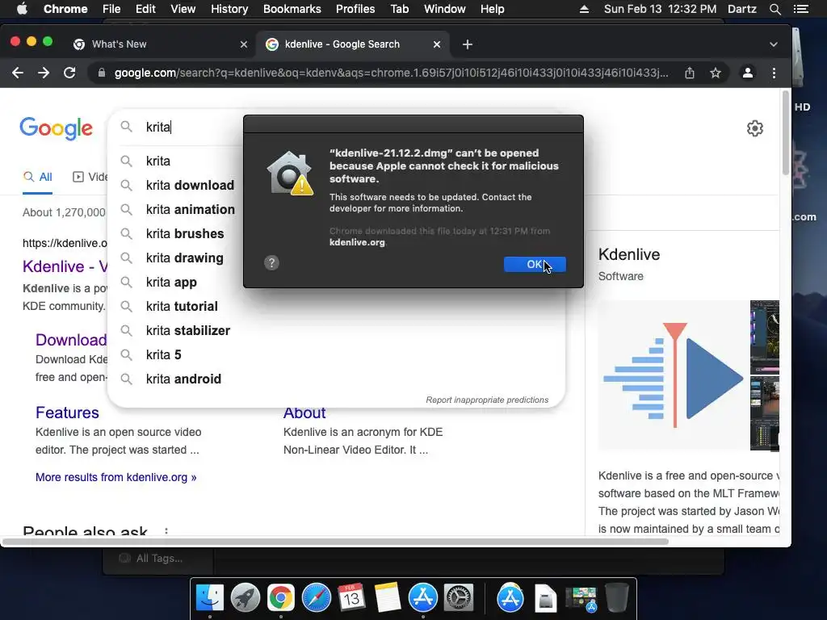Open the Trash in the Dock

click(616, 598)
